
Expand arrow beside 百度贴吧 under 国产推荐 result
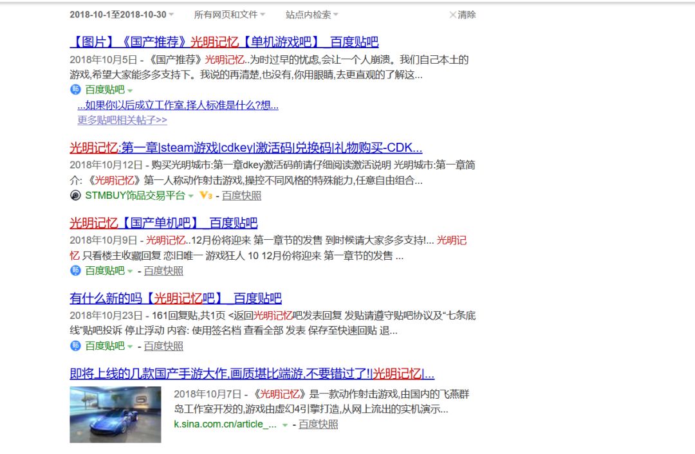[x=130, y=91]
